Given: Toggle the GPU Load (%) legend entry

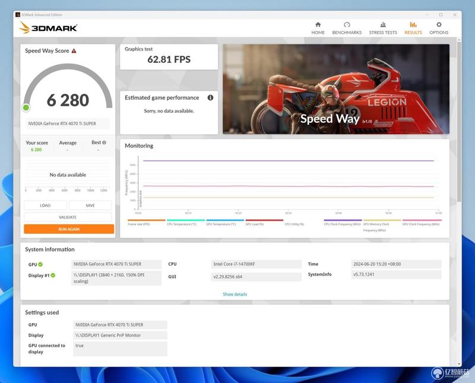Looking at the screenshot, I should click(264, 223).
